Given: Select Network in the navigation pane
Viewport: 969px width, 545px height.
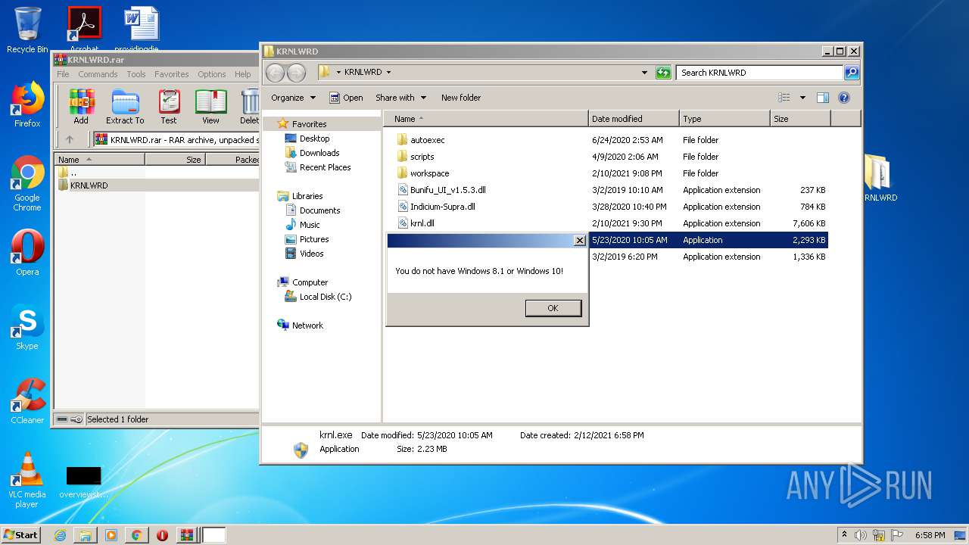Looking at the screenshot, I should pos(300,325).
